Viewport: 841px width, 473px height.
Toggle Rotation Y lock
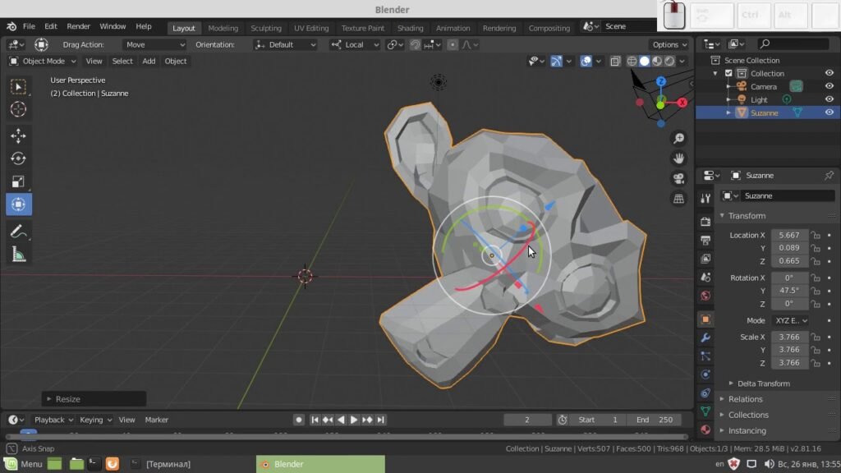tap(816, 291)
